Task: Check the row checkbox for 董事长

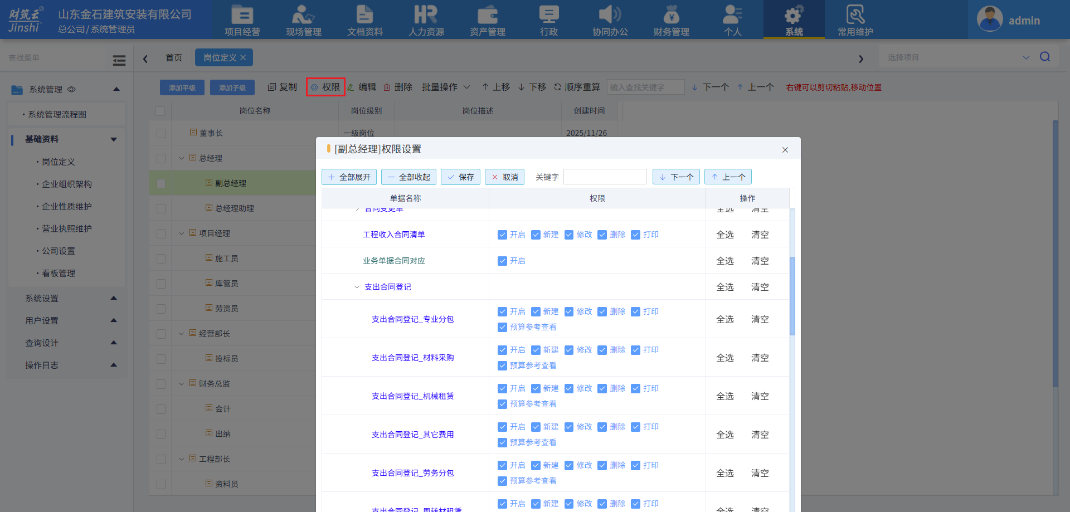Action: point(161,133)
